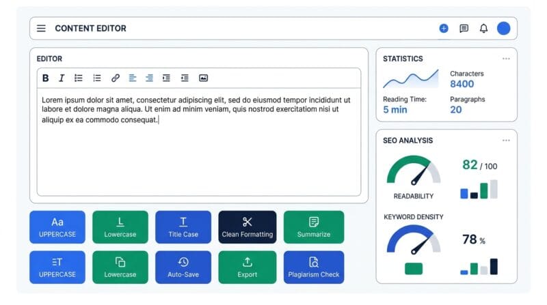Click the insert link icon
This screenshot has height=305, width=547.
coord(116,78)
